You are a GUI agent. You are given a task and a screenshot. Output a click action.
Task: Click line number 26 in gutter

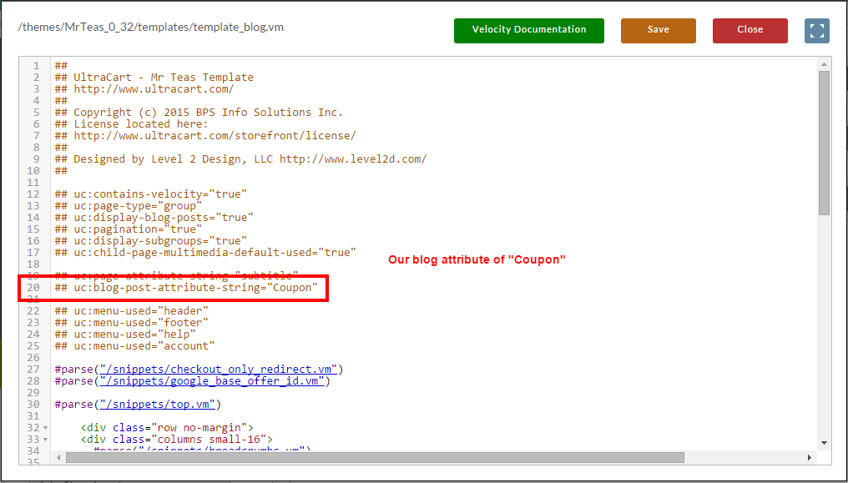coord(33,358)
